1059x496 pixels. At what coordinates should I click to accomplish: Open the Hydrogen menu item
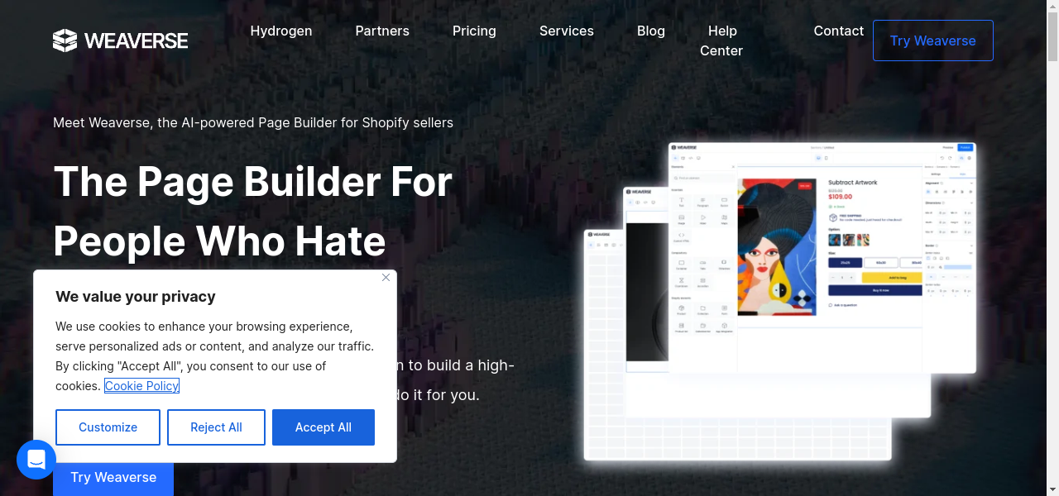click(281, 31)
